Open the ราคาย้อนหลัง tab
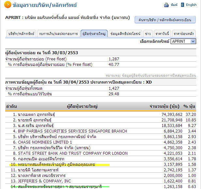 (x=184, y=34)
